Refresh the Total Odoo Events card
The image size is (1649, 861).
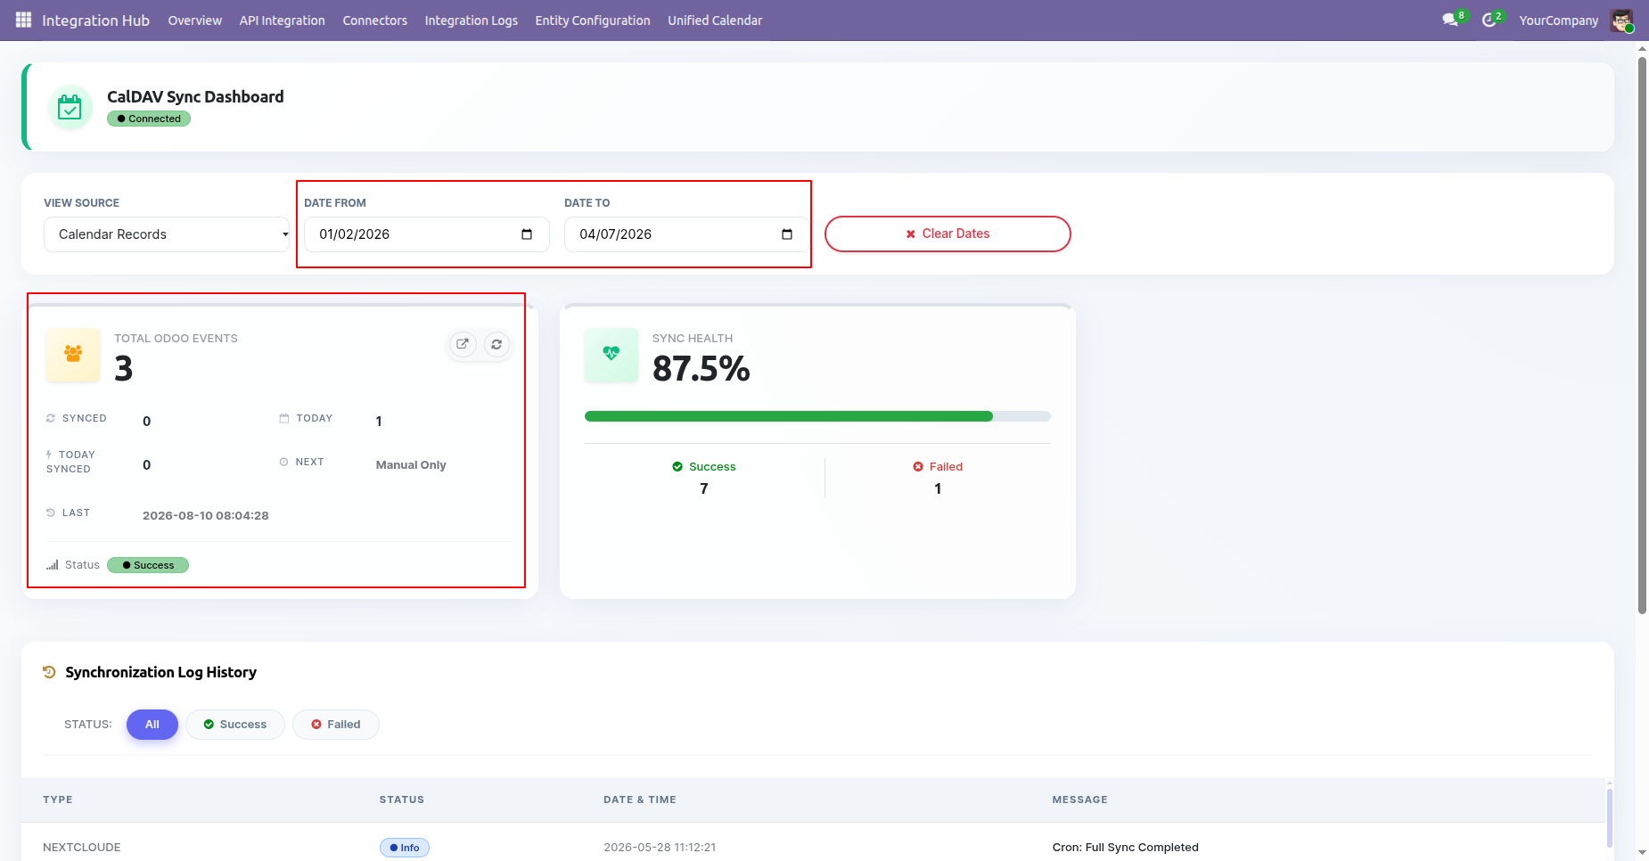(496, 344)
